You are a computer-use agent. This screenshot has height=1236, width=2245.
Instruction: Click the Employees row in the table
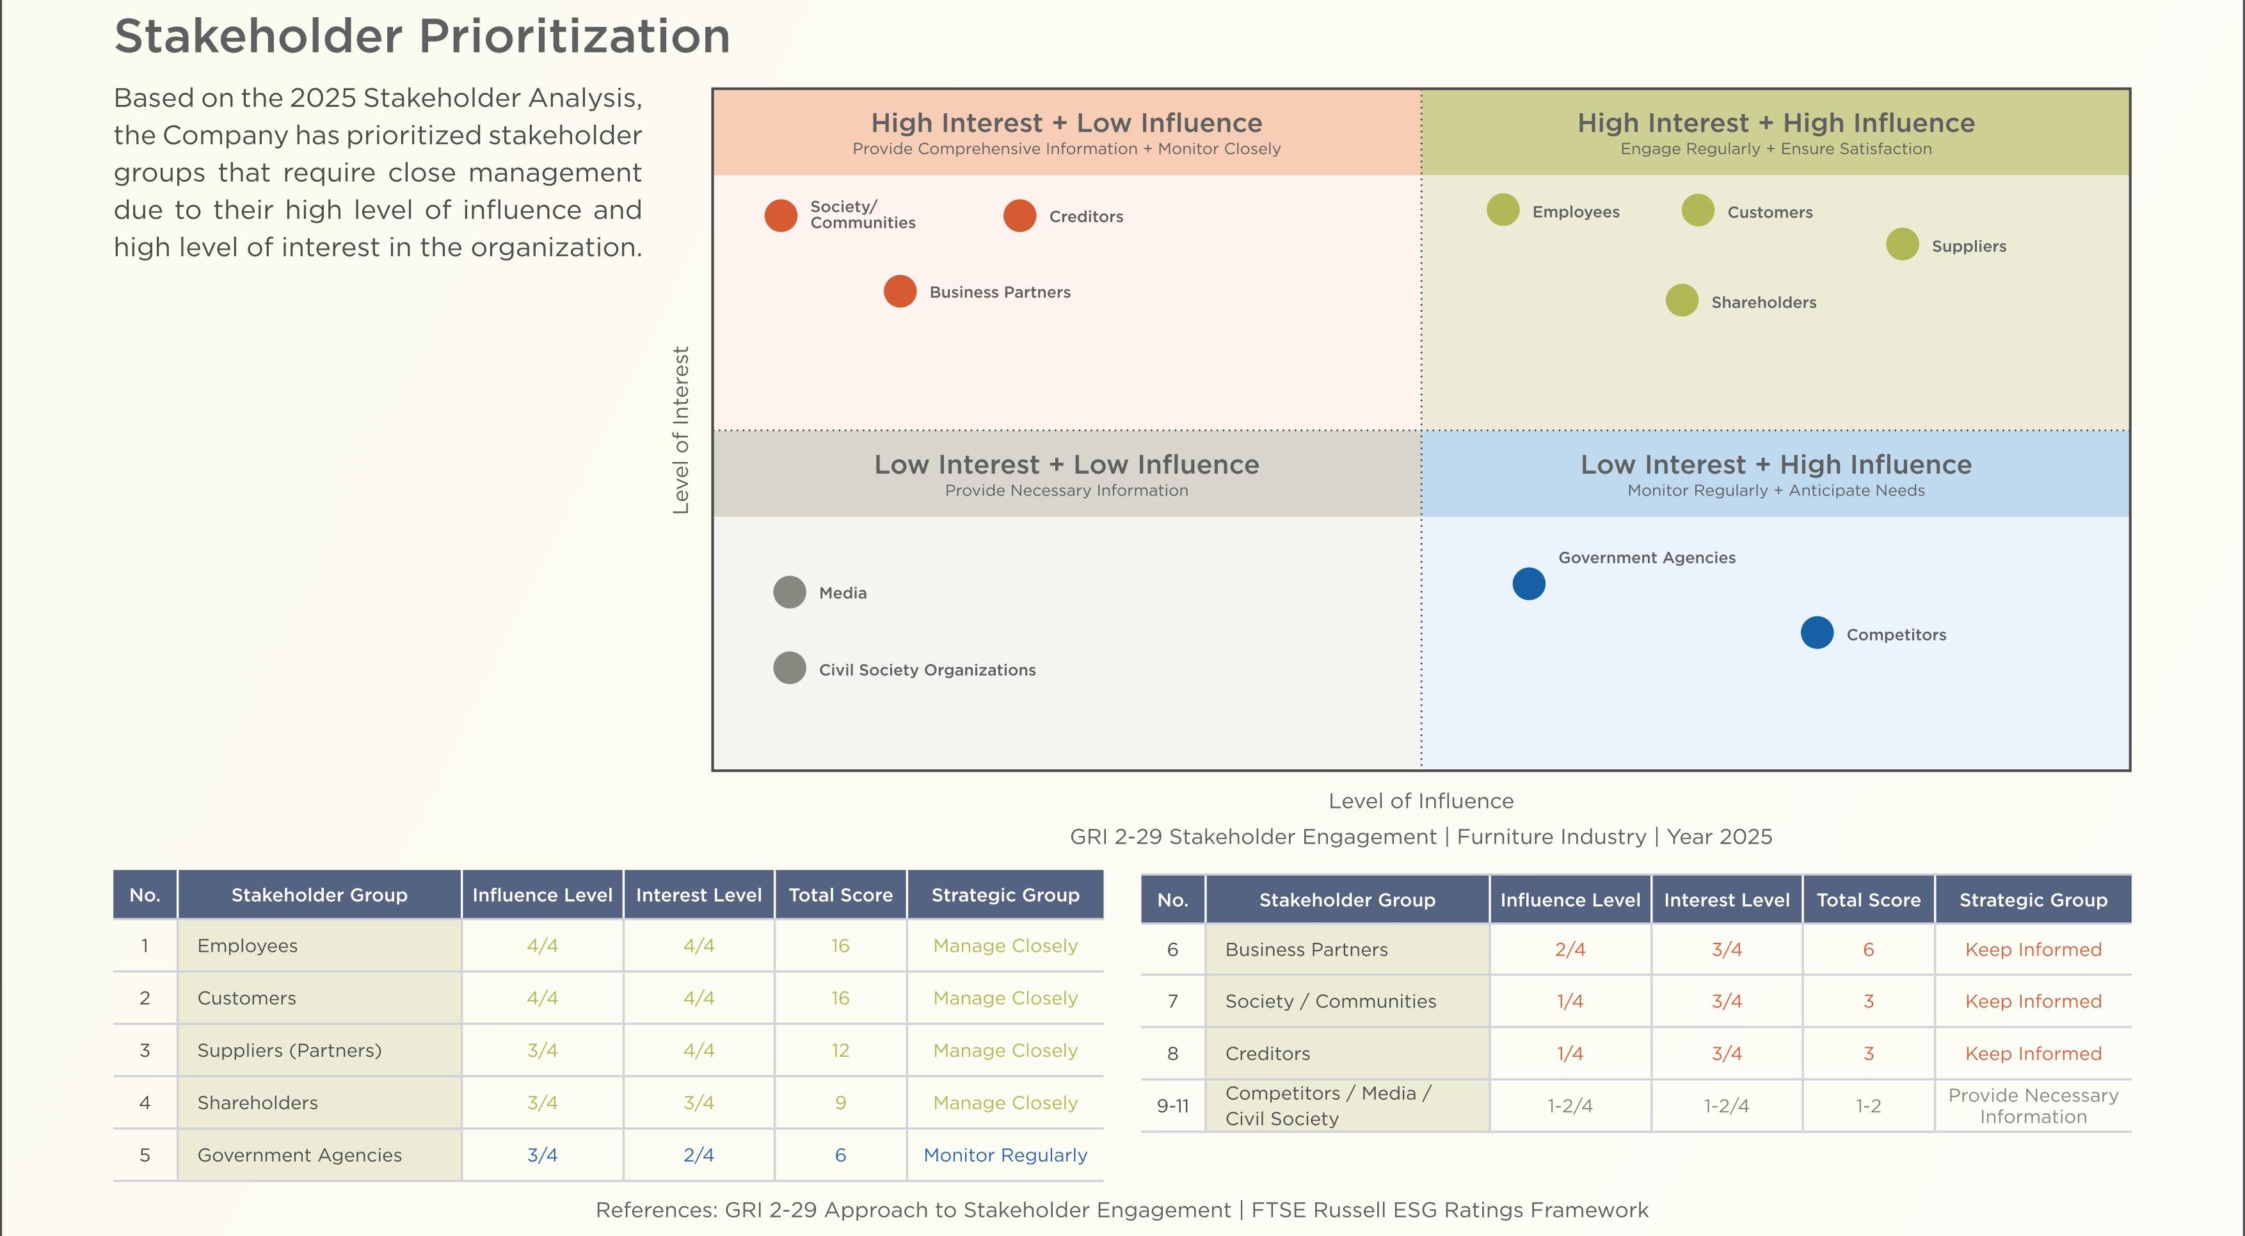point(609,946)
